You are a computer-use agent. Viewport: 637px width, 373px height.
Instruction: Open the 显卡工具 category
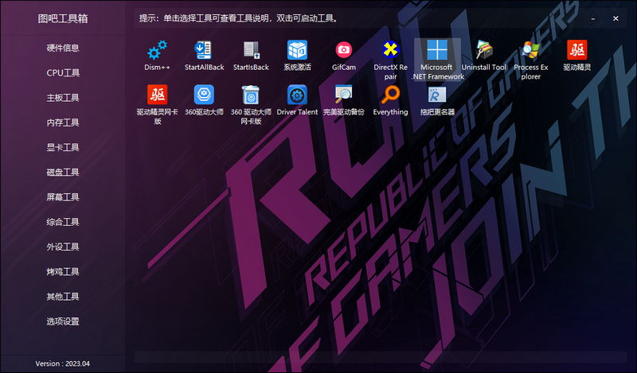[x=63, y=147]
